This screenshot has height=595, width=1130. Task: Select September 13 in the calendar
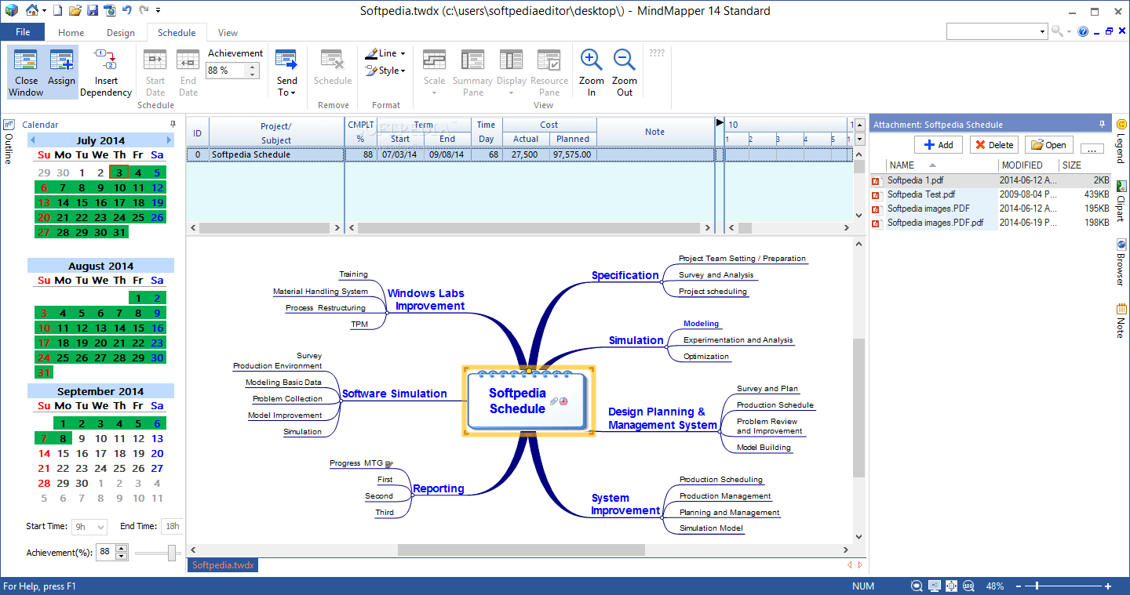point(158,438)
